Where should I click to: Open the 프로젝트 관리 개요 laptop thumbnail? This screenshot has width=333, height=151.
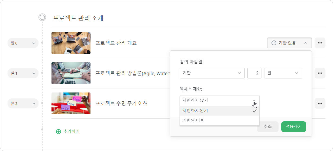click(71, 43)
